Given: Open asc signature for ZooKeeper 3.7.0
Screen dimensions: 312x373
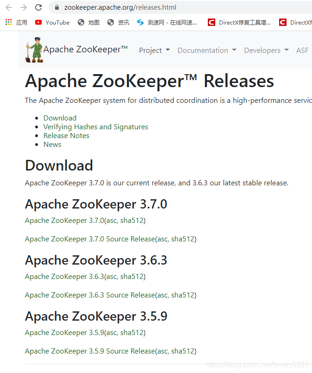Looking at the screenshot, I should 112,221.
